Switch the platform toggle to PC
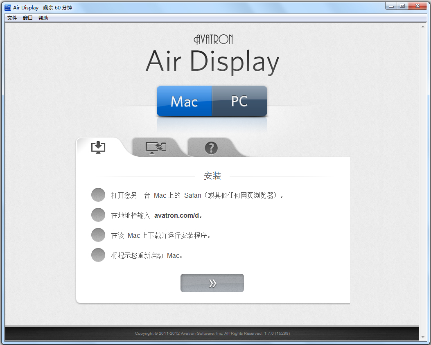Viewport: 431px width, 345px height. [239, 101]
